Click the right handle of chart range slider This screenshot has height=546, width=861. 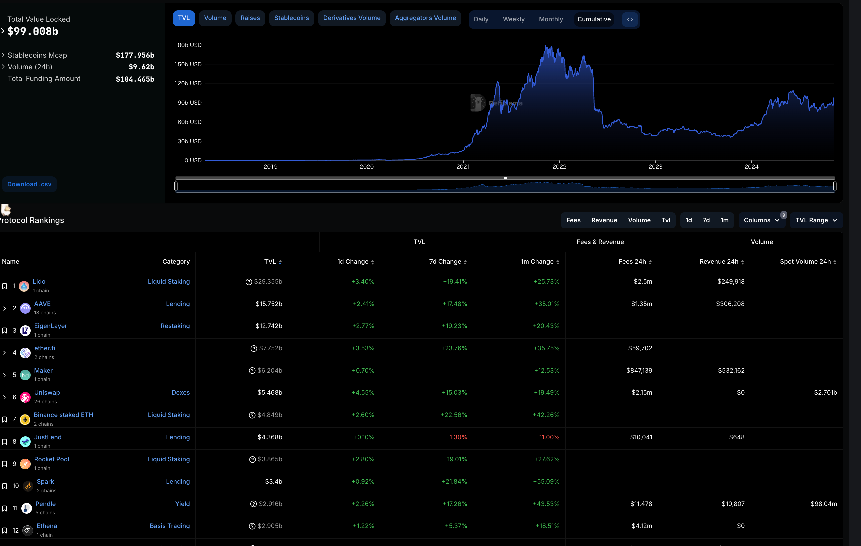[835, 186]
